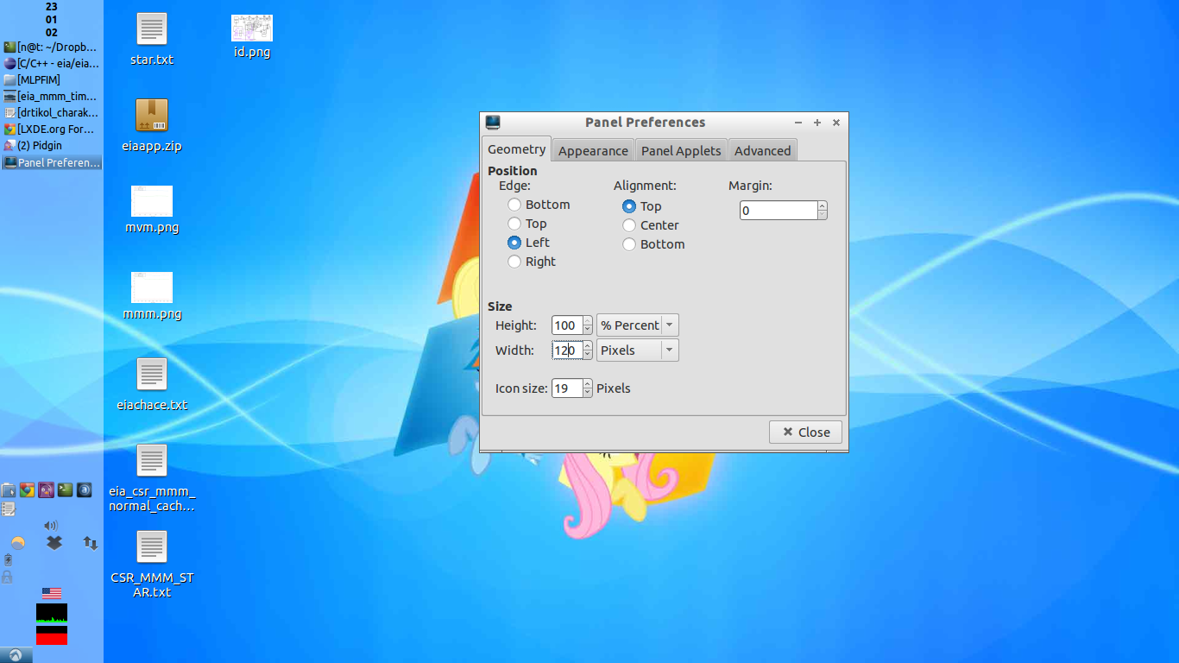Image resolution: width=1179 pixels, height=663 pixels.
Task: Select the Right edge radio button
Action: coord(514,262)
